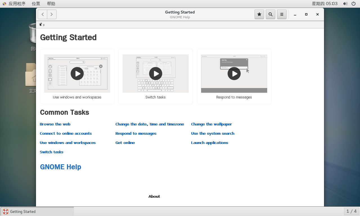Open the hamburger menu in GNOME Help
The height and width of the screenshot is (216, 360).
click(x=282, y=14)
